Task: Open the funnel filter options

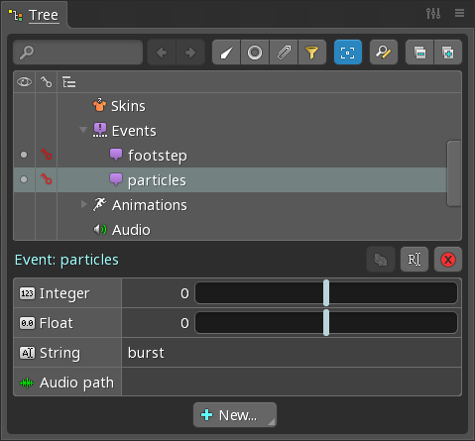Action: click(312, 53)
